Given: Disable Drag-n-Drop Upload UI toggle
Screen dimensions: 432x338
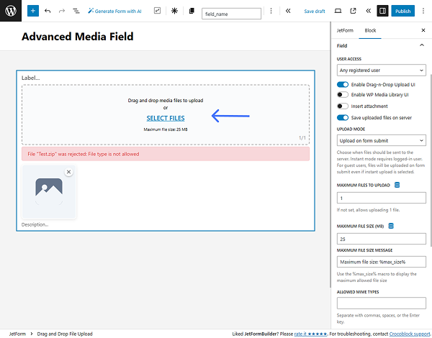Looking at the screenshot, I should [x=343, y=85].
